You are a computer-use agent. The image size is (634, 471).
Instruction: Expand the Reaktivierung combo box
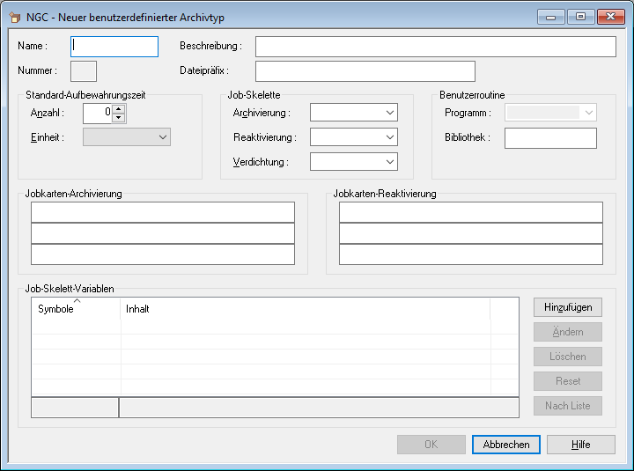[389, 137]
